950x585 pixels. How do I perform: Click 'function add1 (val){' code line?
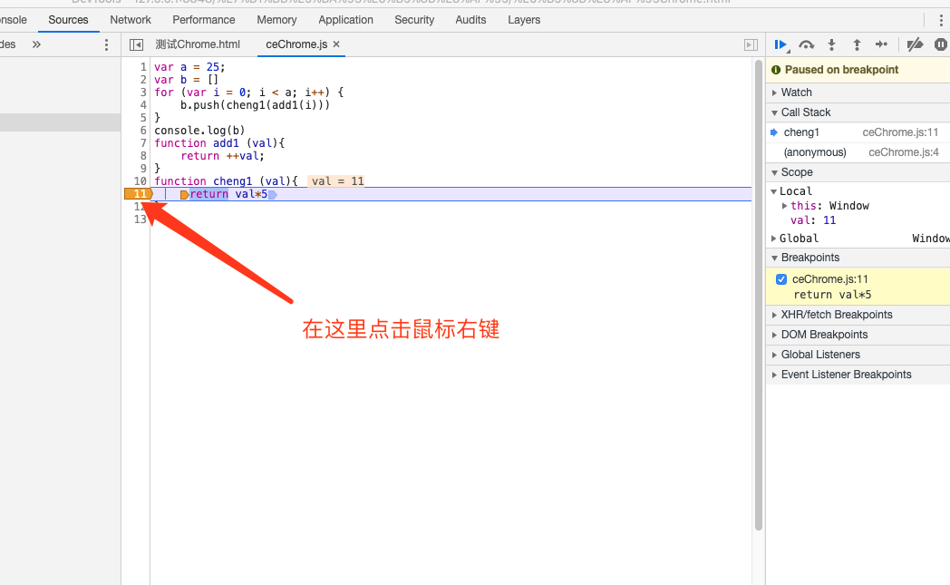219,143
